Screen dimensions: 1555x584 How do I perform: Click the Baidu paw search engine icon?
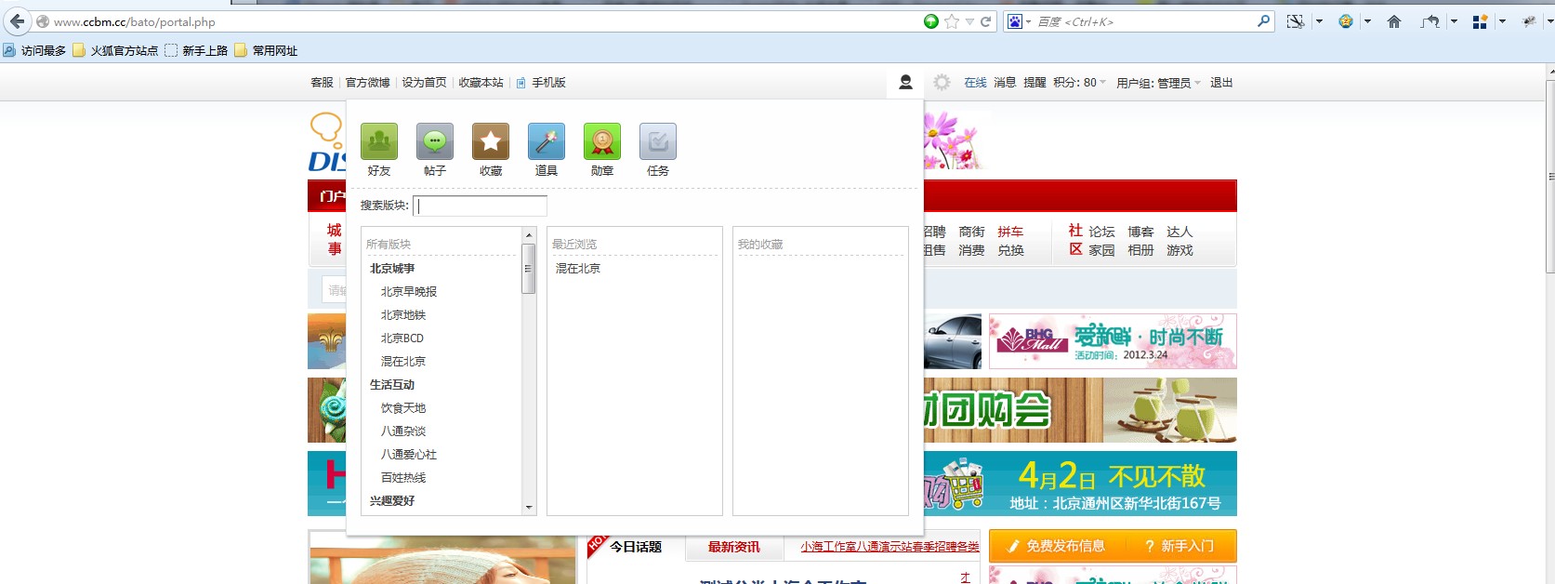[x=1015, y=21]
